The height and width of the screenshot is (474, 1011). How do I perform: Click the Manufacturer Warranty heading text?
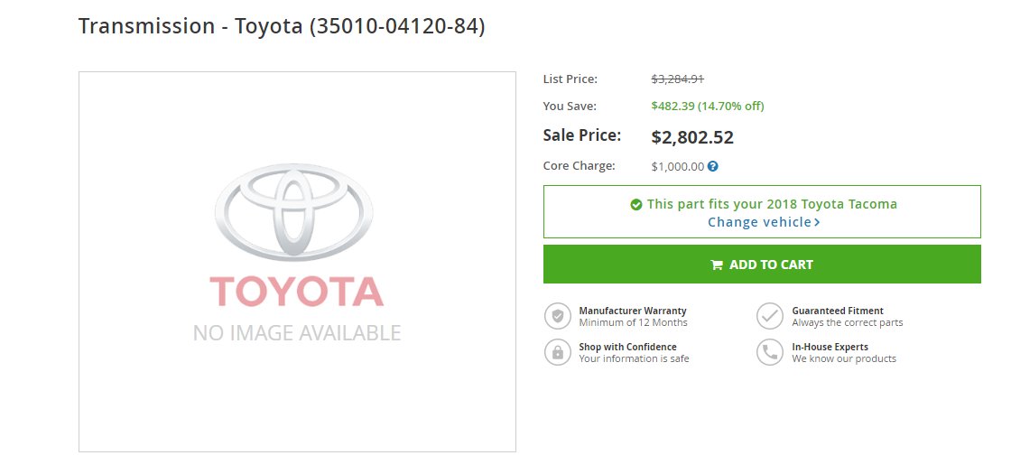click(x=633, y=311)
